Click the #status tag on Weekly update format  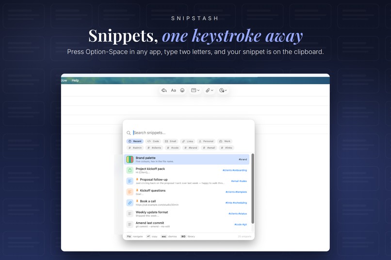243,214
